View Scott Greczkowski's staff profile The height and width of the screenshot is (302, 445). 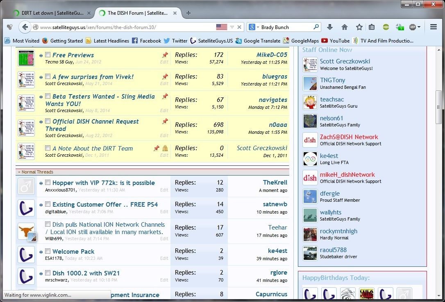click(345, 61)
